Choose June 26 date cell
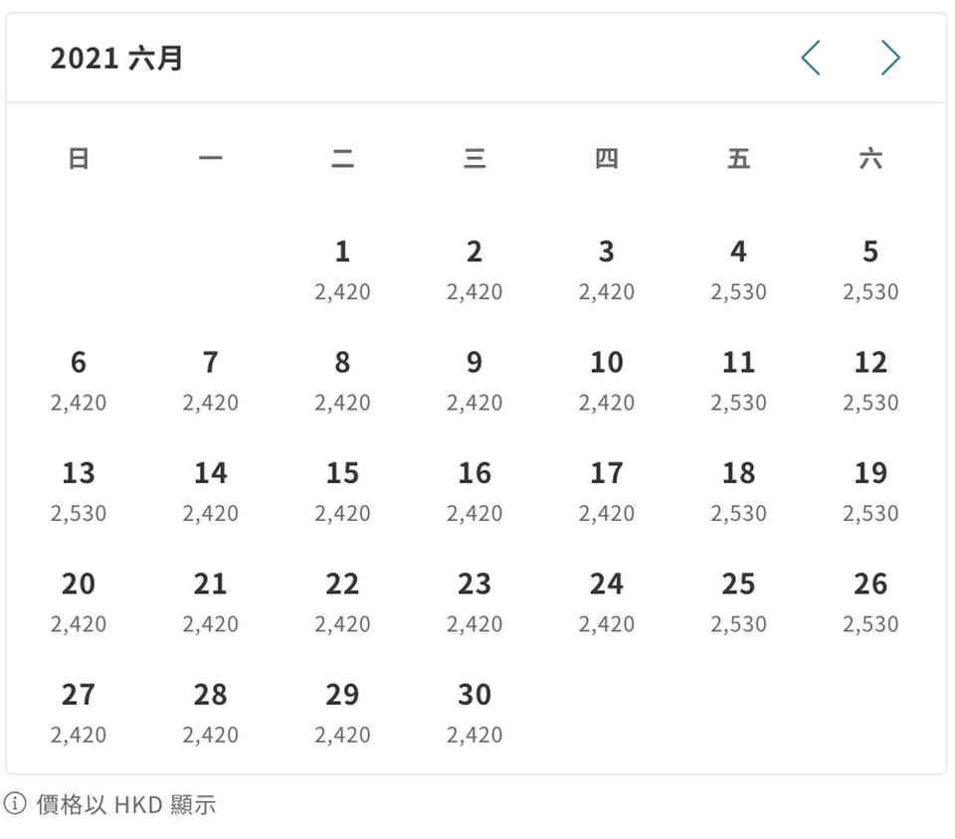The width and height of the screenshot is (955, 839). point(870,602)
